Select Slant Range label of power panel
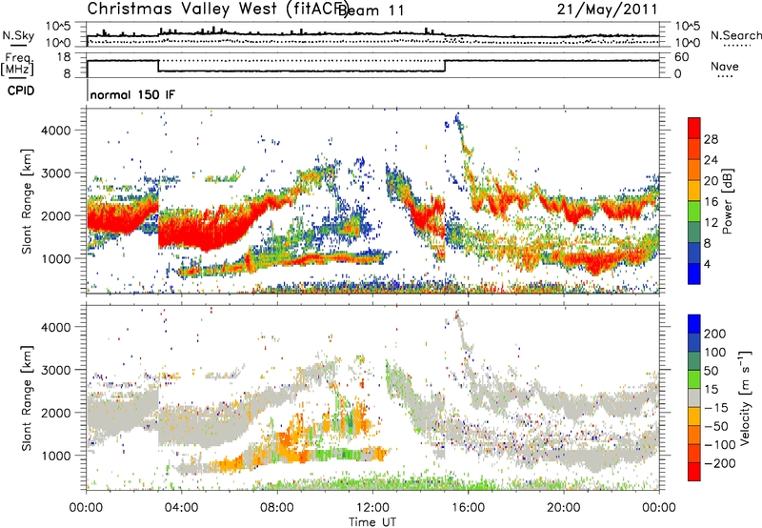Screen dimensions: 762x528 click(x=27, y=201)
